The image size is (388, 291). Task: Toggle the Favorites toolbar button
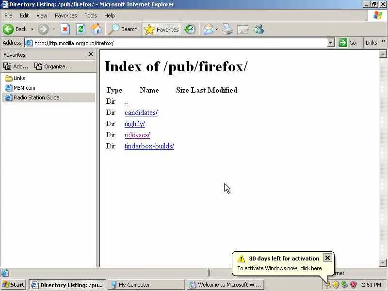click(162, 29)
